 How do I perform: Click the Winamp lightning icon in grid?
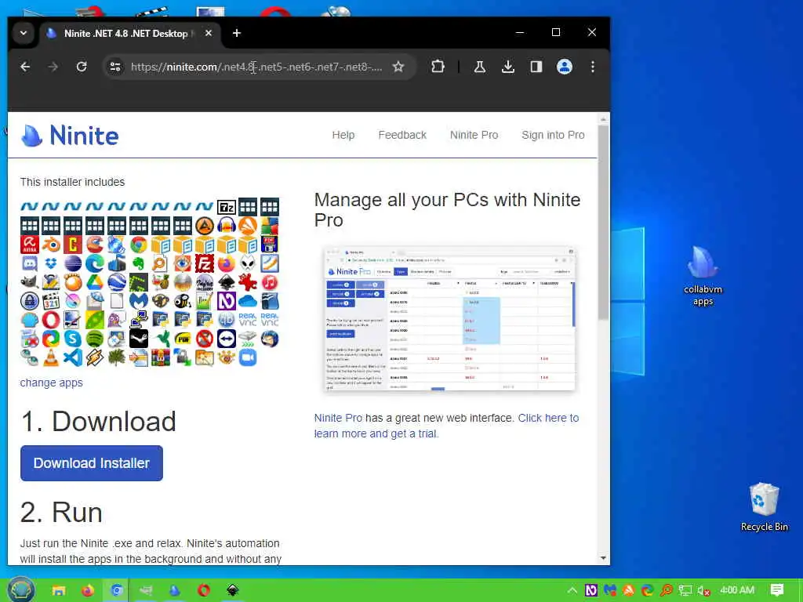coord(95,357)
